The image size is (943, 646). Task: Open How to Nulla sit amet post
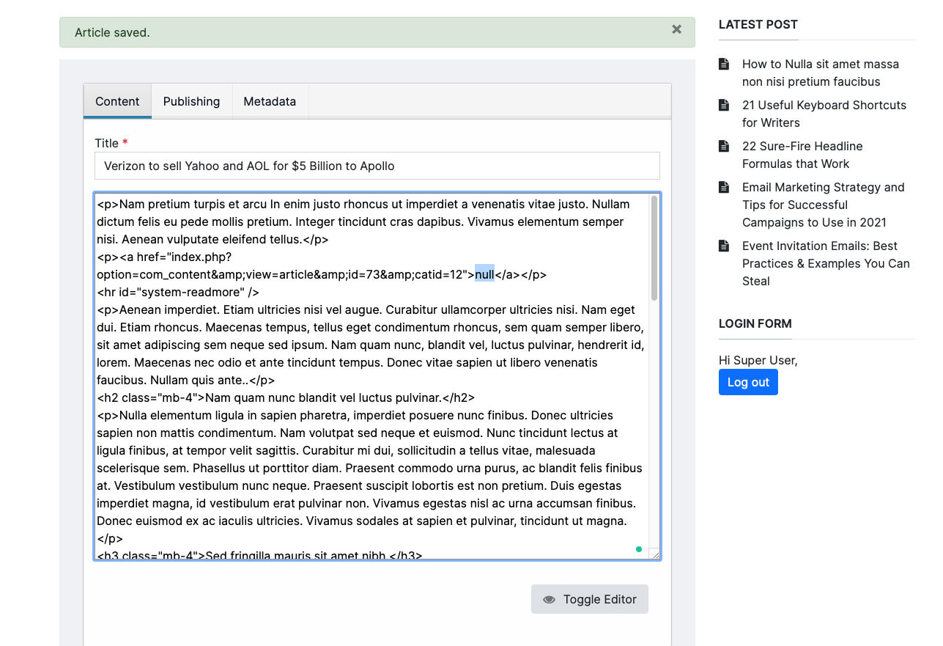(820, 73)
